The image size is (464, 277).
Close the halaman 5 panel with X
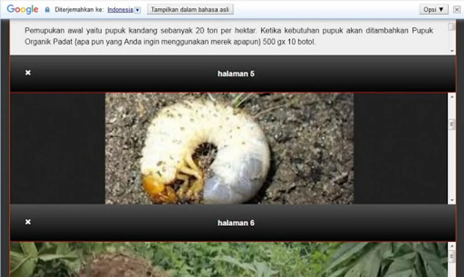point(28,73)
